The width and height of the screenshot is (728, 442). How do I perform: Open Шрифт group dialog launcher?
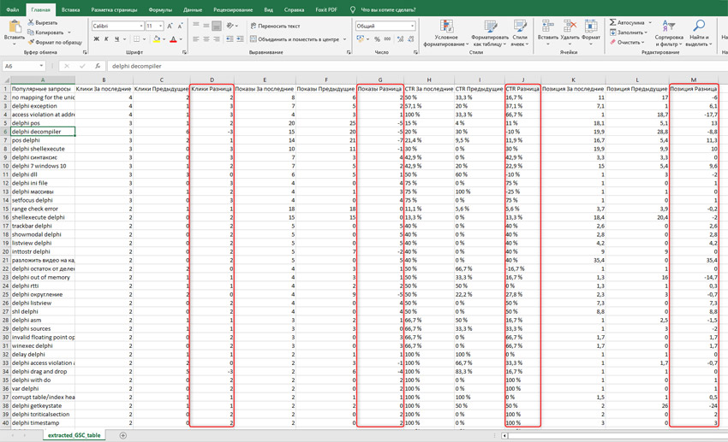184,52
